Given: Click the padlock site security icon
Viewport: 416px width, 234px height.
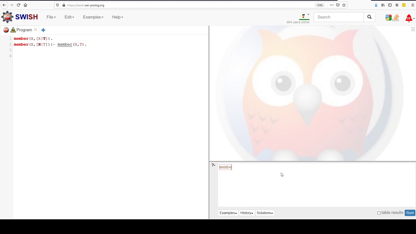Looking at the screenshot, I should (64, 5).
